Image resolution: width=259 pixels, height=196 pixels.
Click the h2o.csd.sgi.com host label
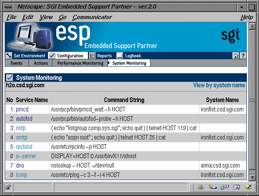(x=25, y=85)
